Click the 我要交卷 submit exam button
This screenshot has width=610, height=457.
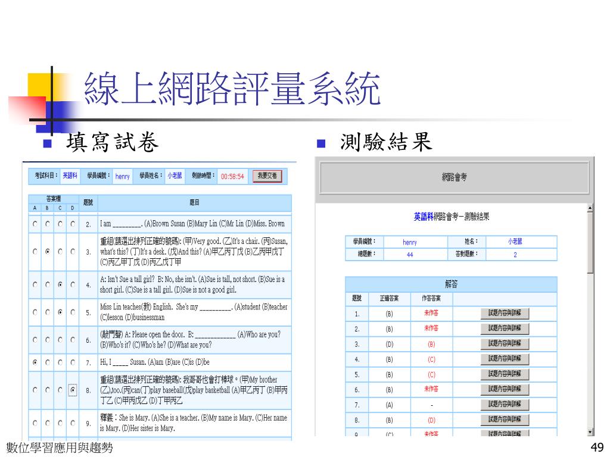(x=267, y=176)
